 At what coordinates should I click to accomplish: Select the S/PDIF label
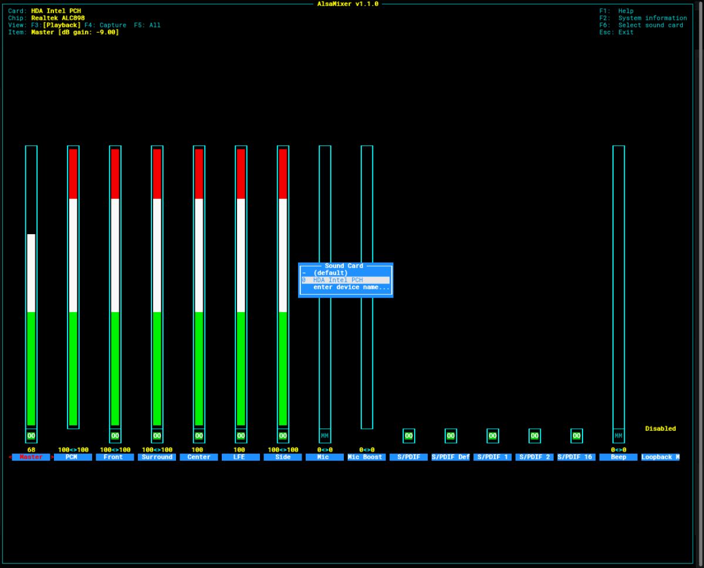[409, 457]
